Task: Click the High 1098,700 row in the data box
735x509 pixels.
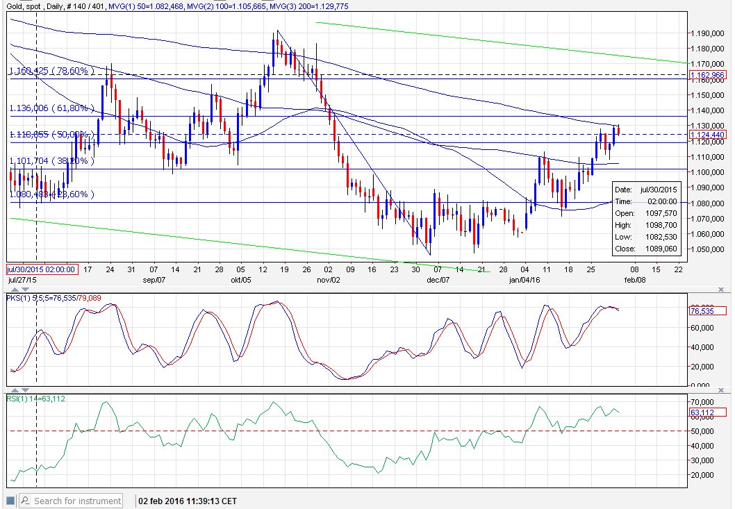Action: 646,225
